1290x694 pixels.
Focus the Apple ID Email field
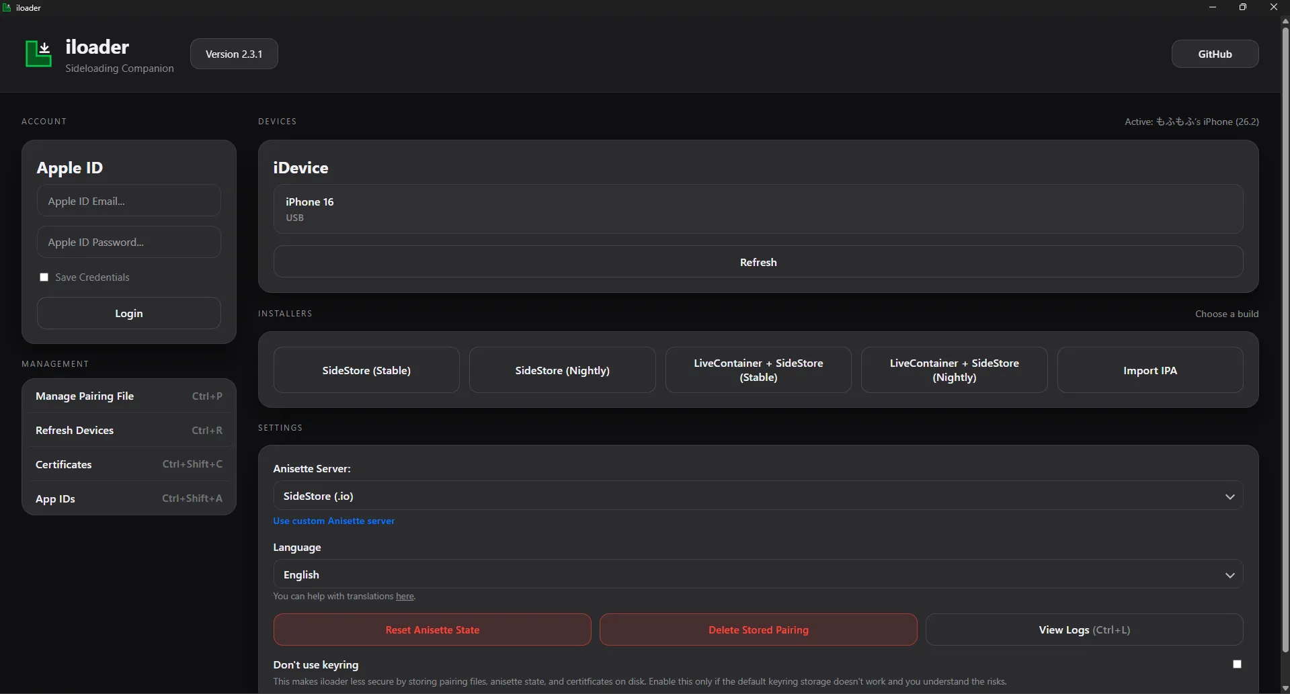tap(129, 201)
